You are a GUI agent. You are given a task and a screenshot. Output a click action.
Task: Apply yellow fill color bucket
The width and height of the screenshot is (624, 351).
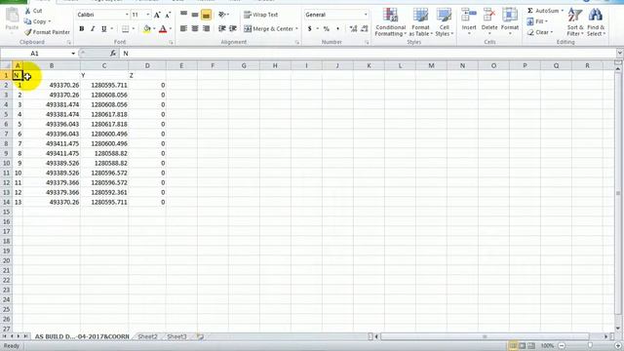coord(147,28)
